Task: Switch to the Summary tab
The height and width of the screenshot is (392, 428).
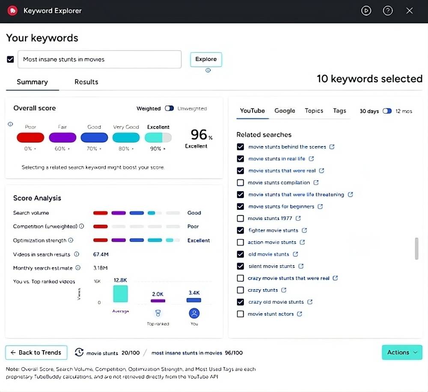Action: 32,82
